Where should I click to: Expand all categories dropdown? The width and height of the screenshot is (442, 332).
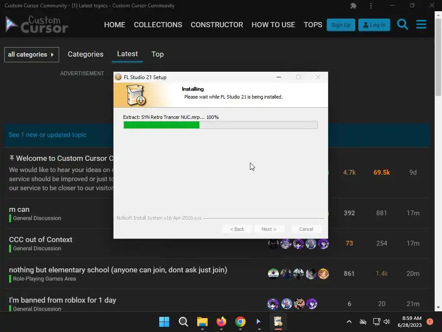point(32,54)
